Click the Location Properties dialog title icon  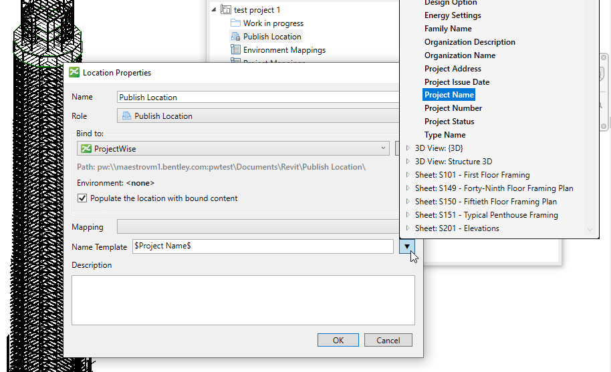[x=74, y=72]
